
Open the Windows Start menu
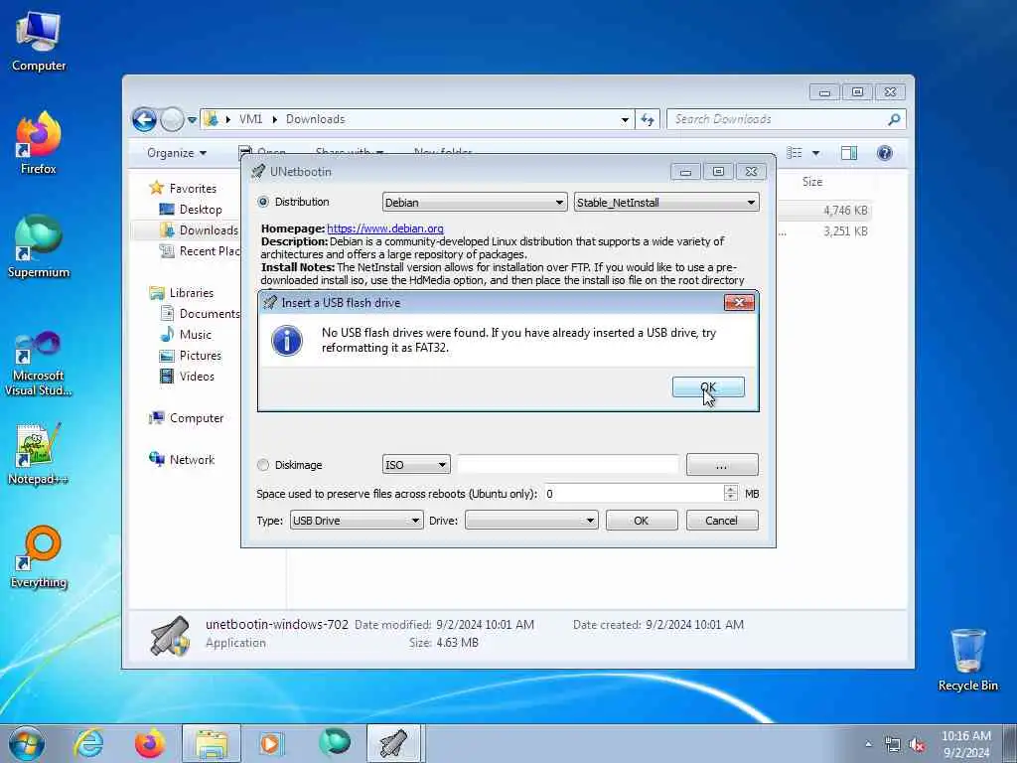27,743
